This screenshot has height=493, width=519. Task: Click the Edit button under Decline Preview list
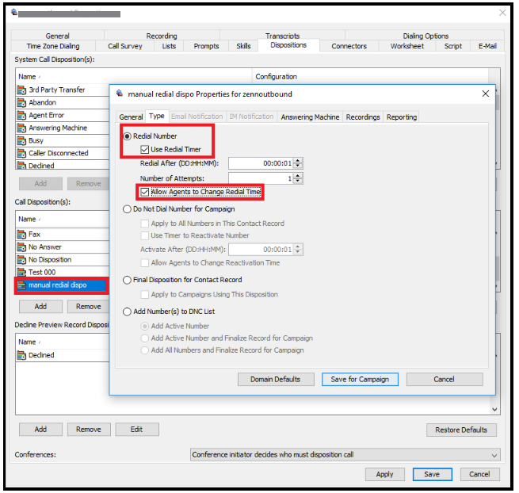point(137,430)
